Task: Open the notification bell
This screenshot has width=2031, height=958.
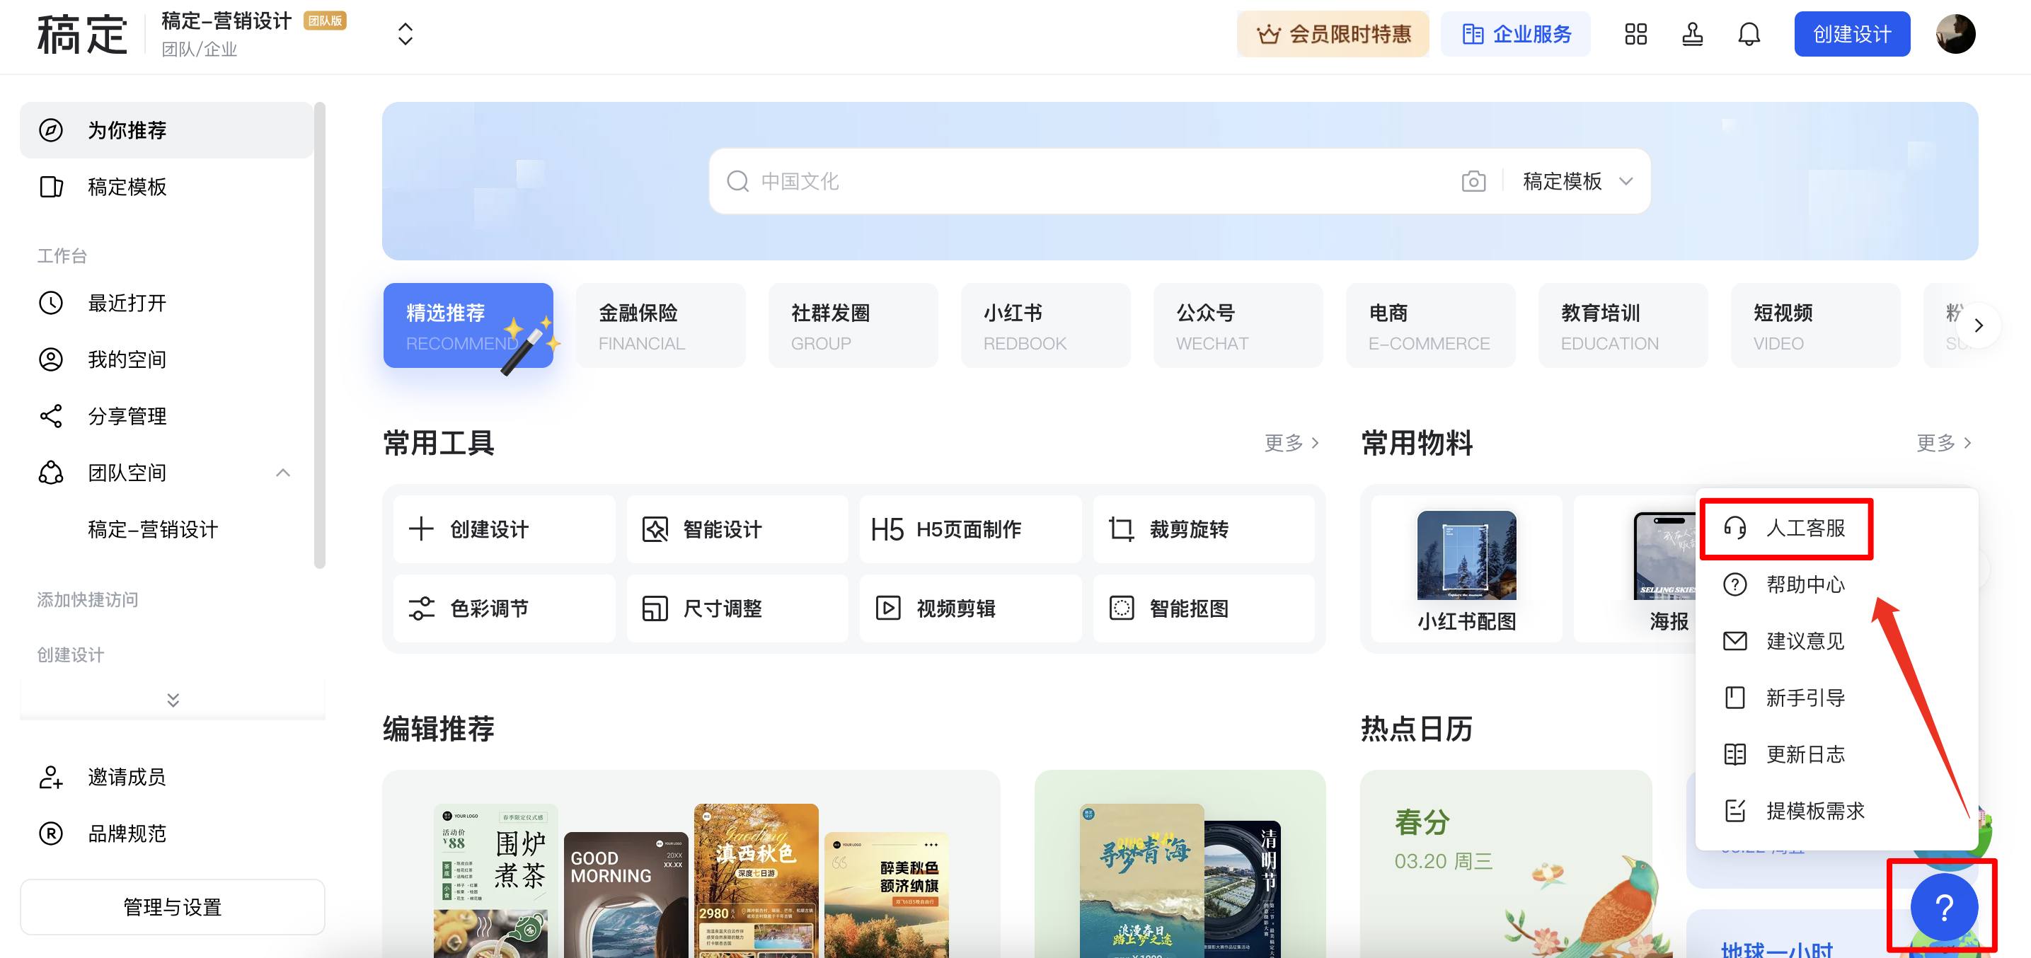Action: click(1749, 34)
